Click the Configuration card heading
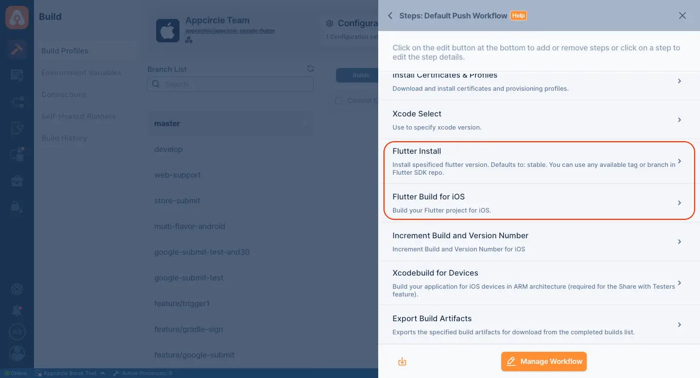This screenshot has width=700, height=378. pos(358,23)
